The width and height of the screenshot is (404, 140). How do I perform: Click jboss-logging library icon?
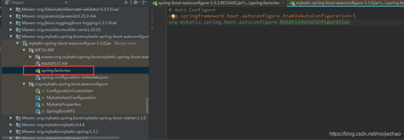tap(18, 23)
